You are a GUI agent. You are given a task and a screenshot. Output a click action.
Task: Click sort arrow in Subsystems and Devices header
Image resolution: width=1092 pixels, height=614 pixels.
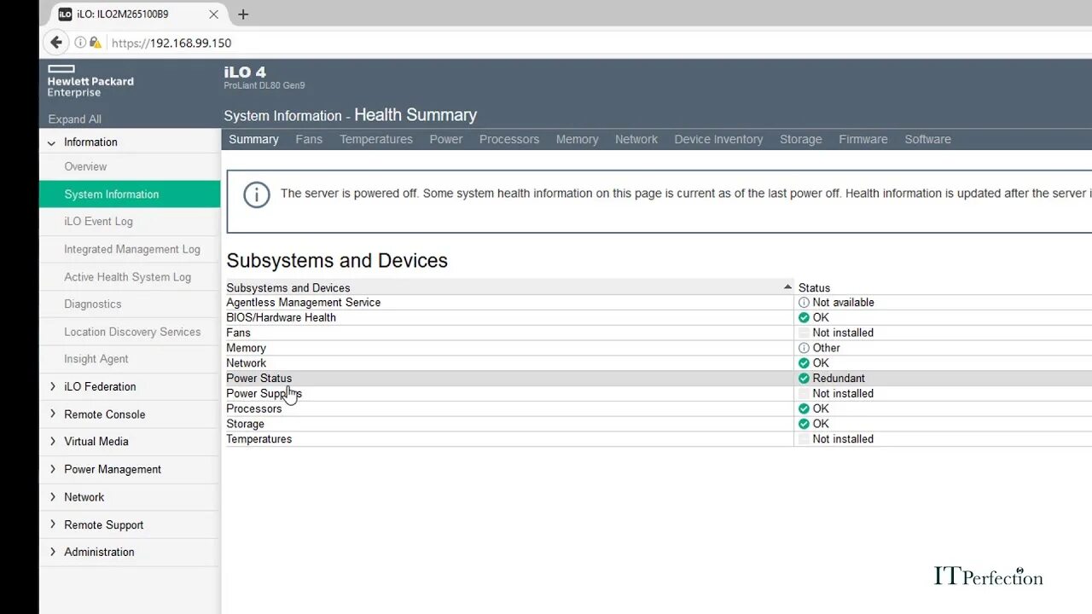pos(787,287)
